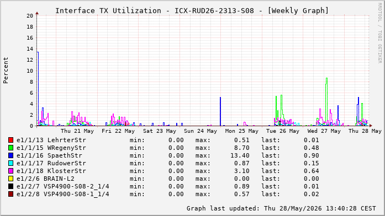The width and height of the screenshot is (385, 216).
Task: Click the Mon 25 May axis label
Action: point(242,131)
